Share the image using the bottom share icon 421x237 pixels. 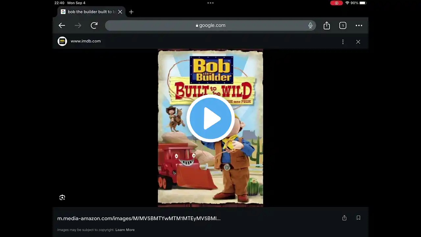(344, 218)
